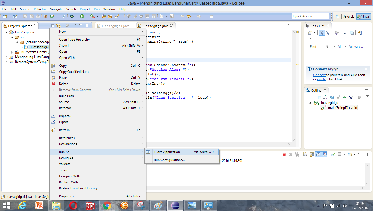This screenshot has width=373, height=211.
Task: Choose Refresh in the context menu
Action: (x=98, y=130)
